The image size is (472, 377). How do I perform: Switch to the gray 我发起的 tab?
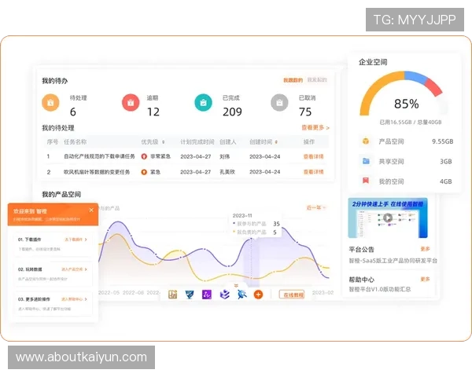point(317,79)
